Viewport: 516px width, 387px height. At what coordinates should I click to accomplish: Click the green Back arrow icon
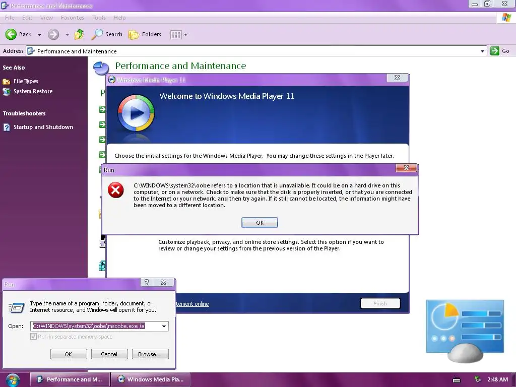pyautogui.click(x=11, y=34)
